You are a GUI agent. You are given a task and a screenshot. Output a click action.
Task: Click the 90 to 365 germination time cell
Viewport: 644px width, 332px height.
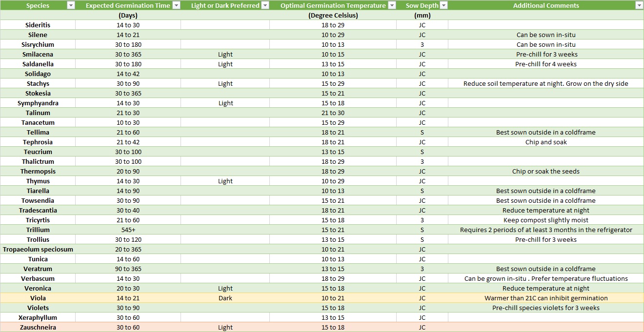coord(128,269)
